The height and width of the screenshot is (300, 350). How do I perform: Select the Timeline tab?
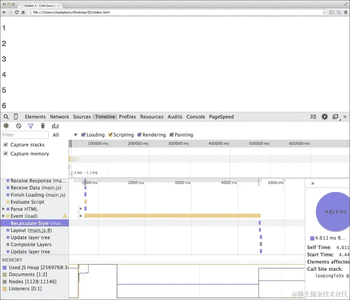click(x=105, y=117)
